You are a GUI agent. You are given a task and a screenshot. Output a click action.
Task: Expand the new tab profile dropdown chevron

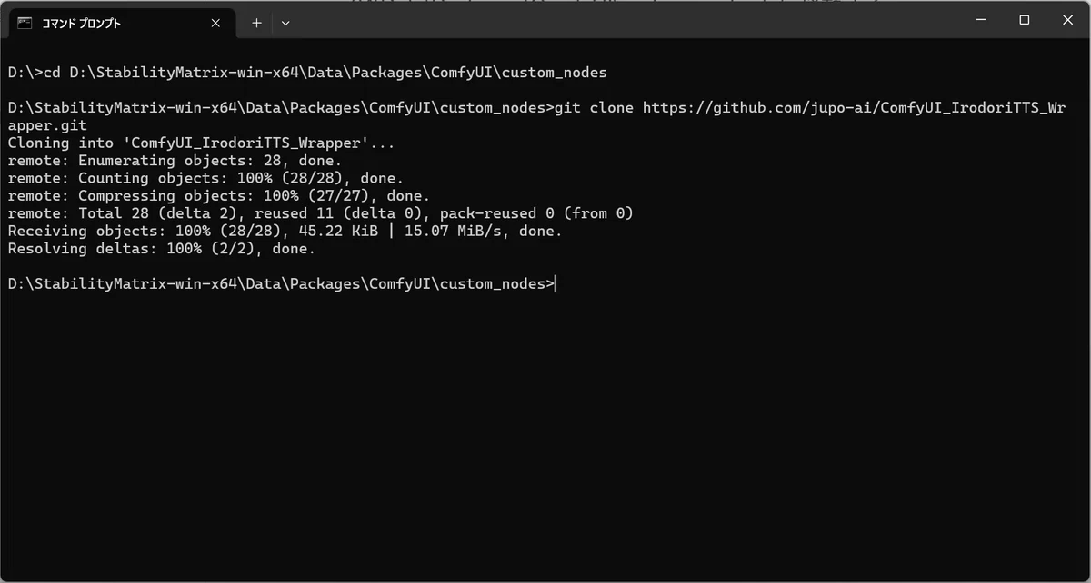(x=285, y=23)
